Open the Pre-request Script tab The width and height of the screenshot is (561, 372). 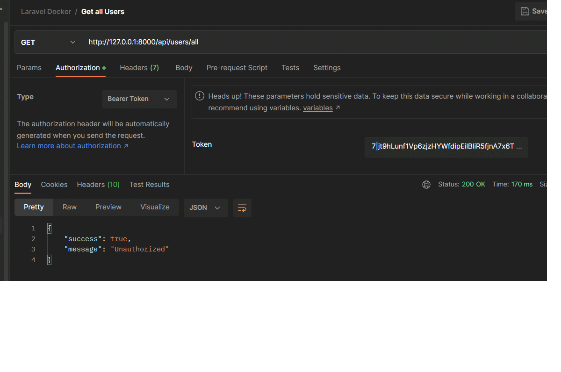click(x=237, y=67)
